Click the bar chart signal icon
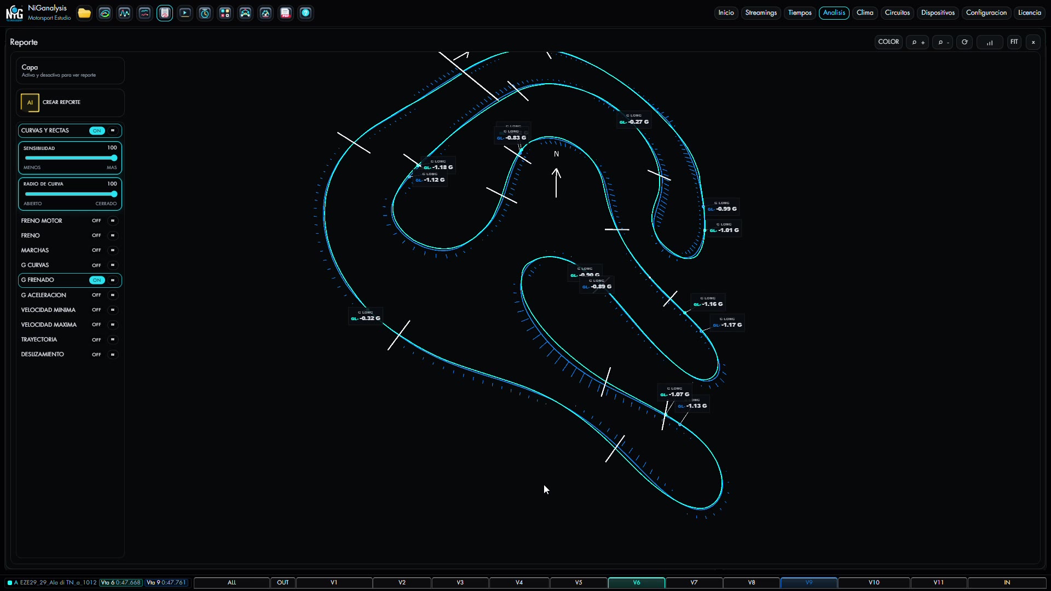Viewport: 1051px width, 591px height. click(x=990, y=42)
